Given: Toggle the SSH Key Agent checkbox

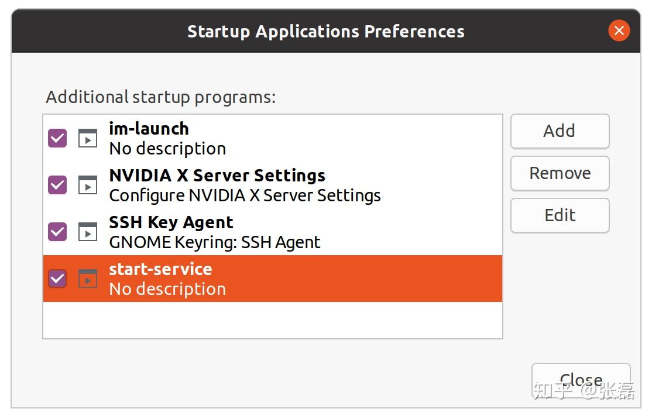Looking at the screenshot, I should coord(57,232).
